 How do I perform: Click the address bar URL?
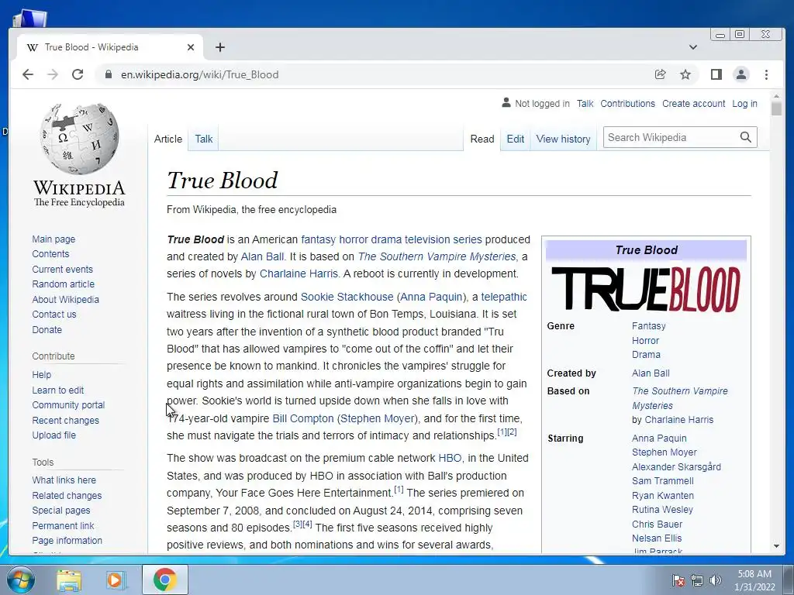pyautogui.click(x=199, y=74)
